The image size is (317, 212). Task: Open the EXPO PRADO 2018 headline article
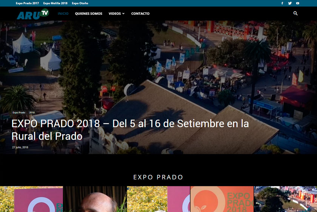130,130
